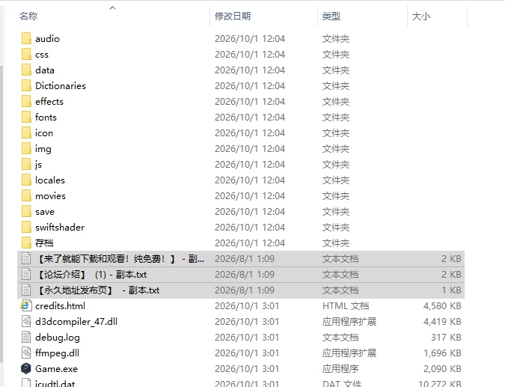Select the Dictionaries folder name
This screenshot has width=505, height=387.
click(61, 86)
